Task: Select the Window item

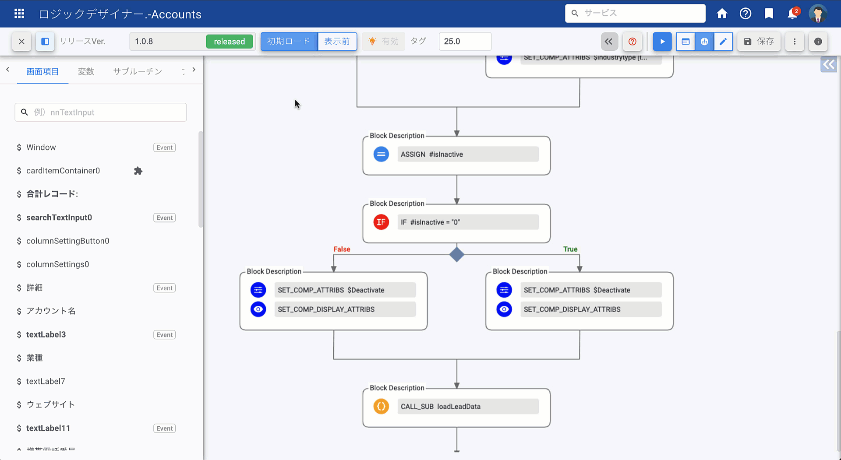Action: [x=41, y=147]
